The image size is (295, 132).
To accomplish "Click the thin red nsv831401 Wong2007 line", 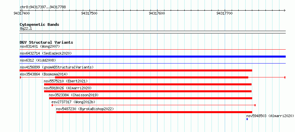I will click(152, 49).
